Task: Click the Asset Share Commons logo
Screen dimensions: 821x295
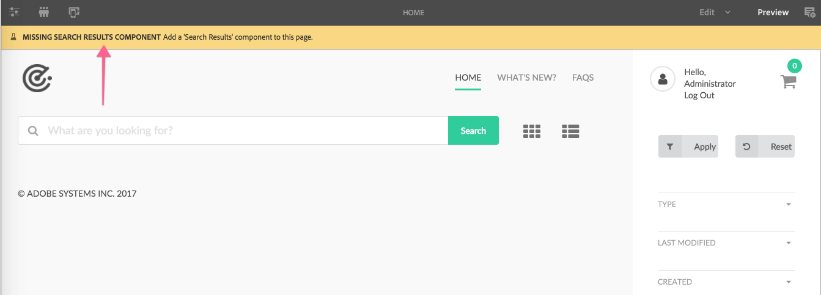Action: pos(37,78)
